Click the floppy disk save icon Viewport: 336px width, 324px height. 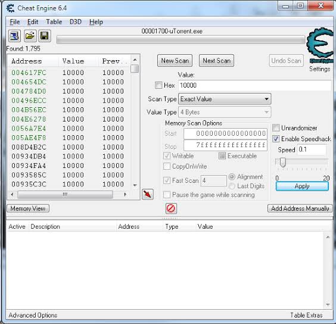pos(45,36)
